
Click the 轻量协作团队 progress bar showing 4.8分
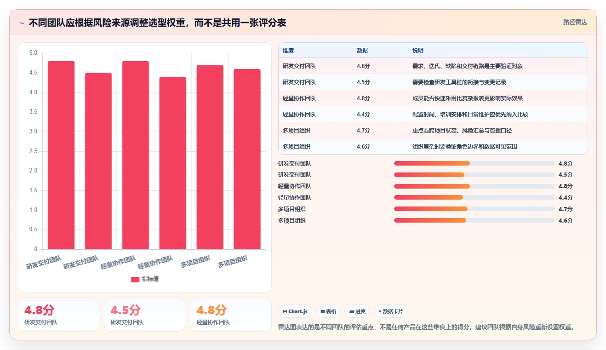(475, 186)
